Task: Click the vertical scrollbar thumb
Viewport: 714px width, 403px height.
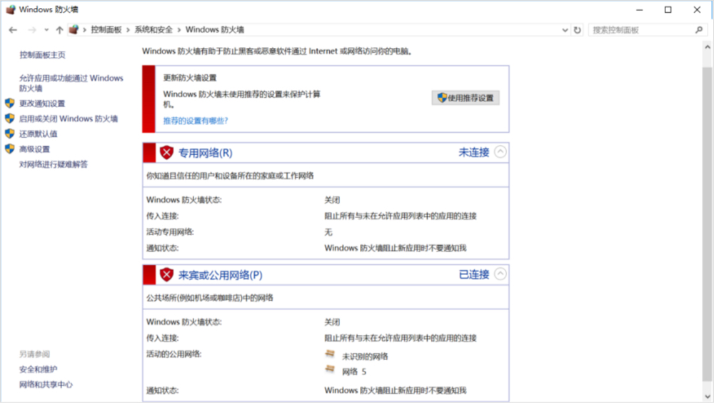Action: tap(707, 224)
